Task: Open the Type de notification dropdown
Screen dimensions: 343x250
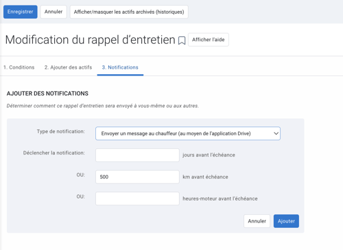Action: 188,133
